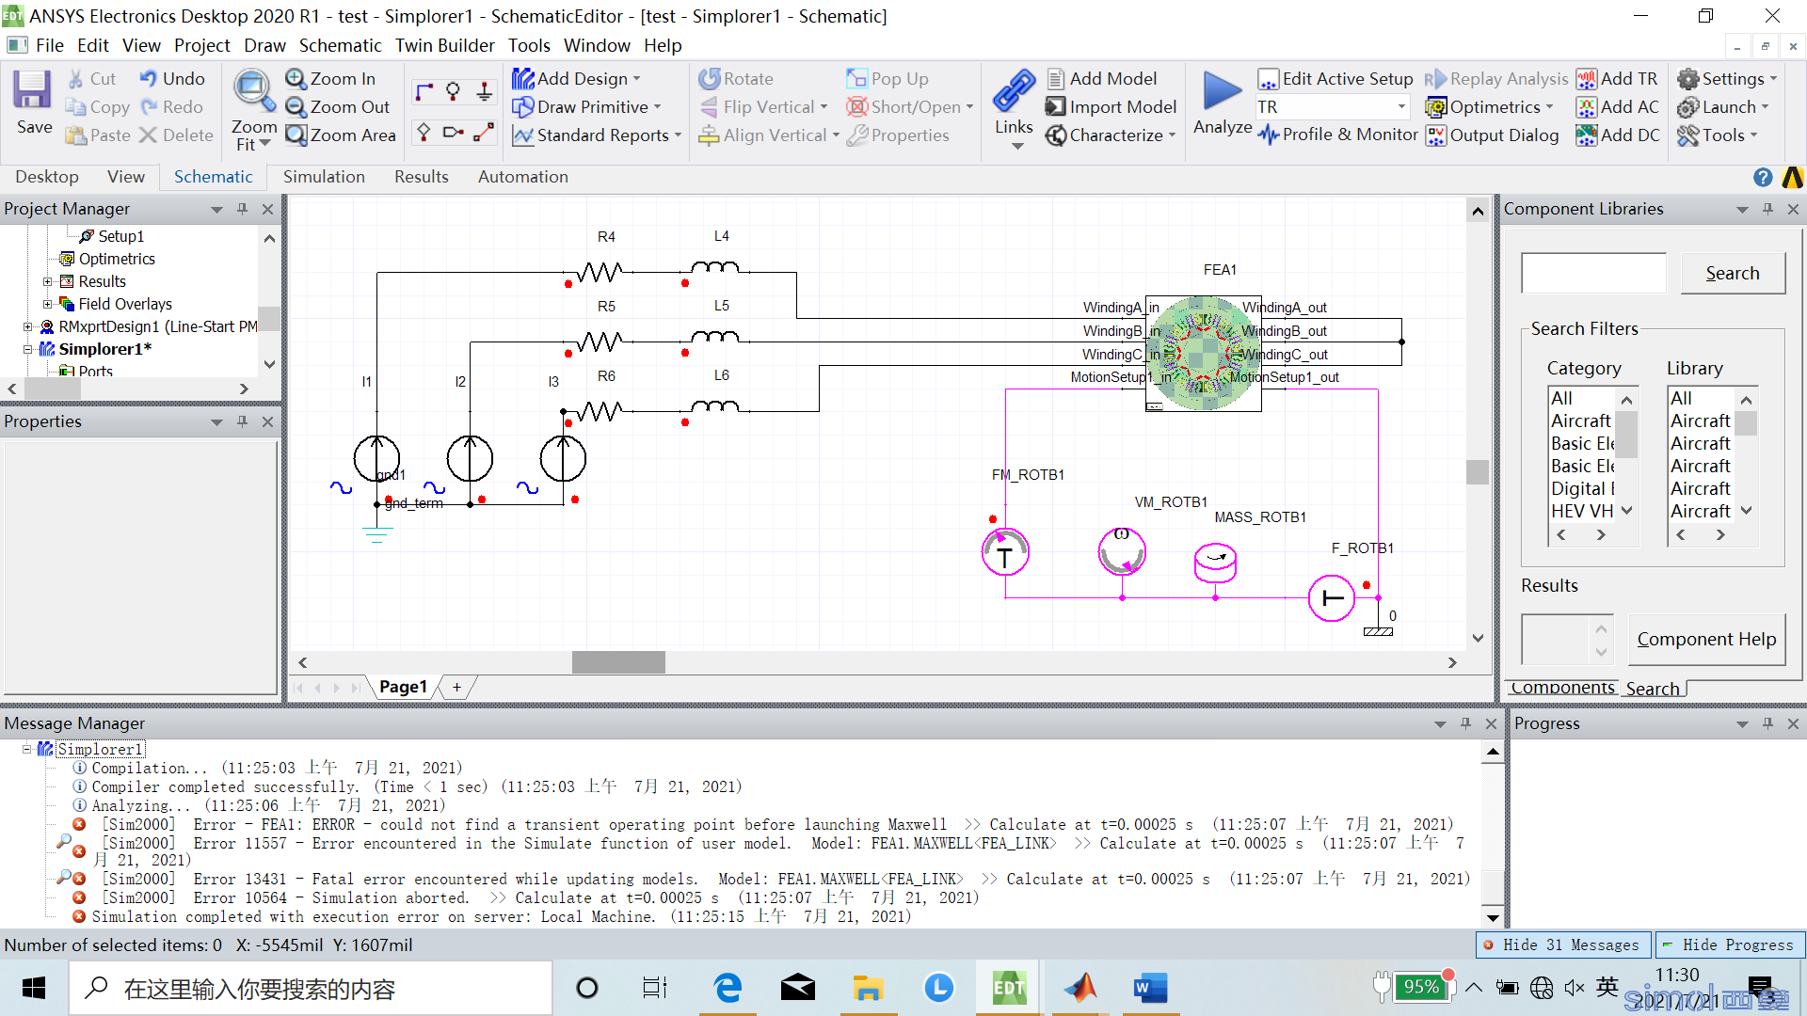The image size is (1807, 1016).
Task: Switch to the Results ribbon tab
Action: 421,177
